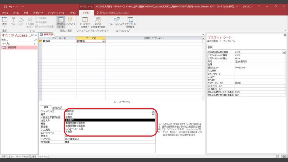
Task: Click 読み込み時に並べ替えを適用 value はい
Action: (x=260, y=95)
